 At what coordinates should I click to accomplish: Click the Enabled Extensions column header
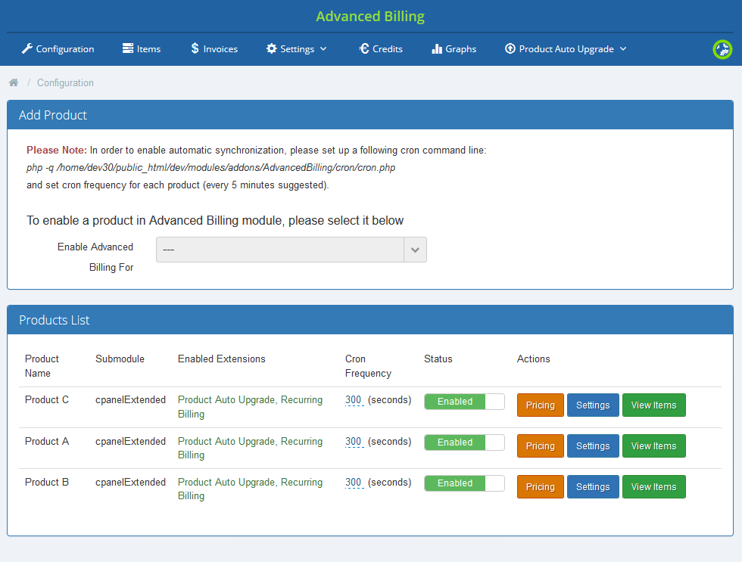pos(221,359)
